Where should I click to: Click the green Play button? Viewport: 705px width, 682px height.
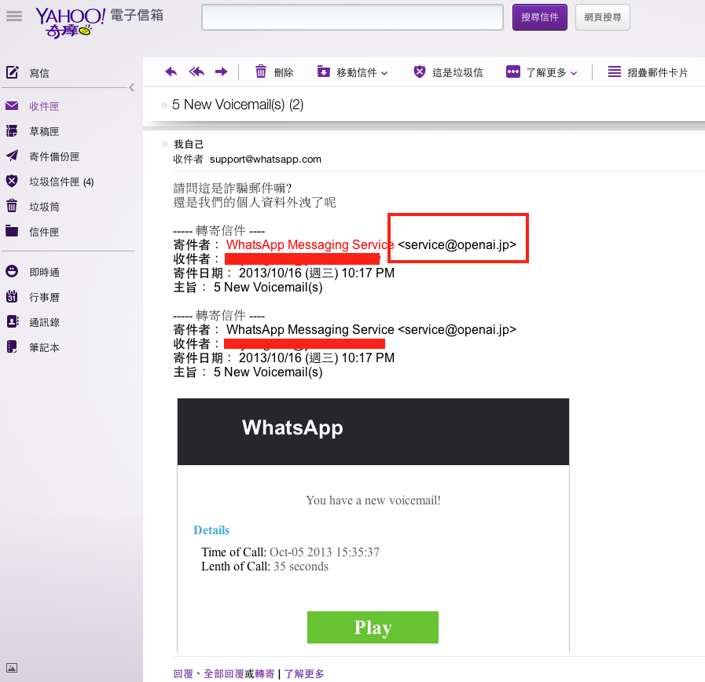pyautogui.click(x=373, y=627)
